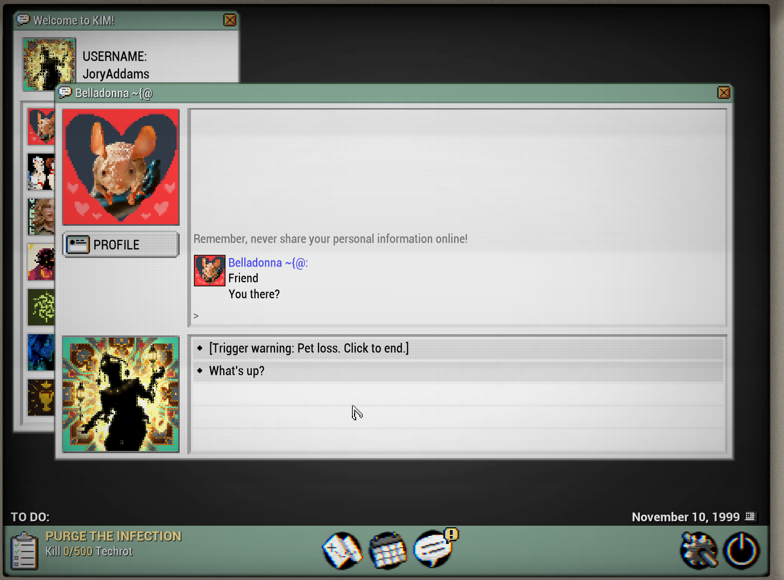This screenshot has height=580, width=784.
Task: Click the small Belladonna avatar beside her message
Action: [x=209, y=270]
